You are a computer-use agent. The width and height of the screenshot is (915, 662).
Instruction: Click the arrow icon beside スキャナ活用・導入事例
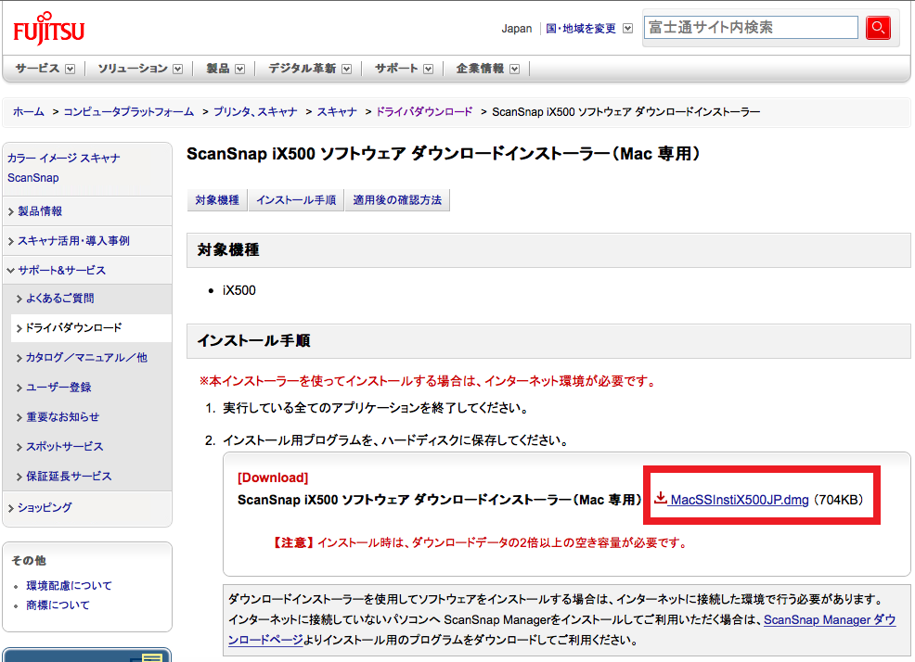tap(11, 241)
